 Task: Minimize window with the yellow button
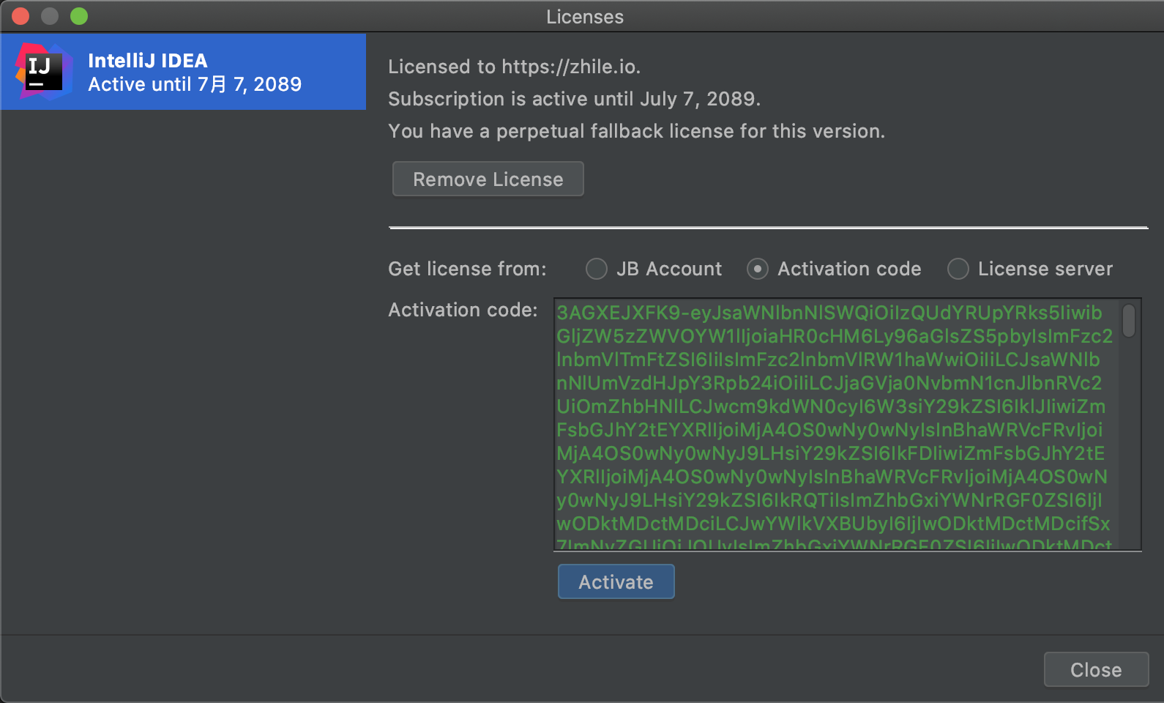(50, 16)
